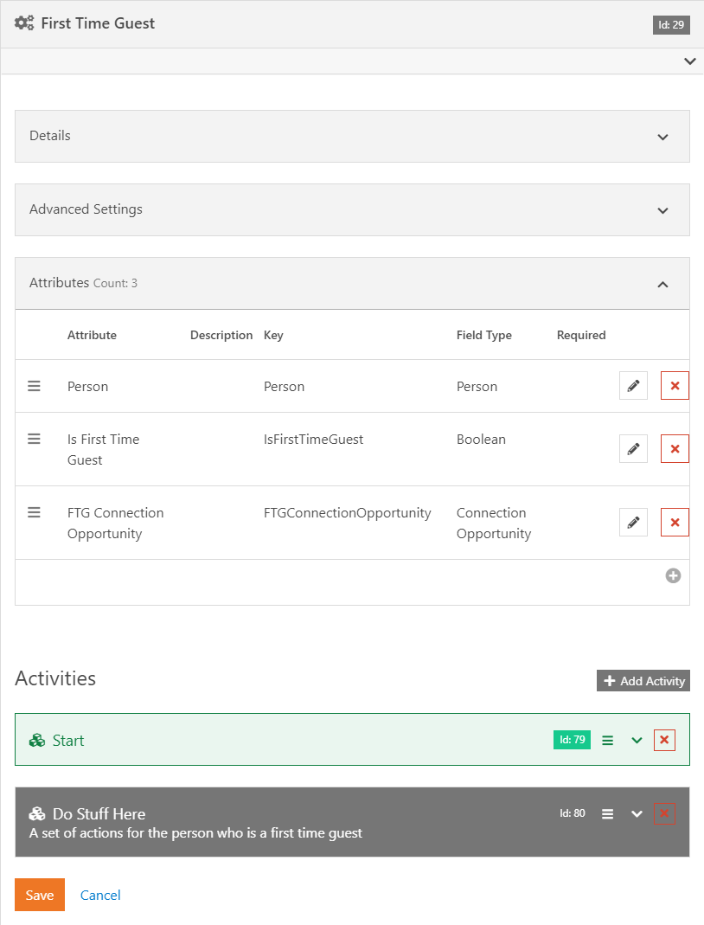This screenshot has width=704, height=925.
Task: Add a new attribute with plus icon
Action: coord(674,575)
